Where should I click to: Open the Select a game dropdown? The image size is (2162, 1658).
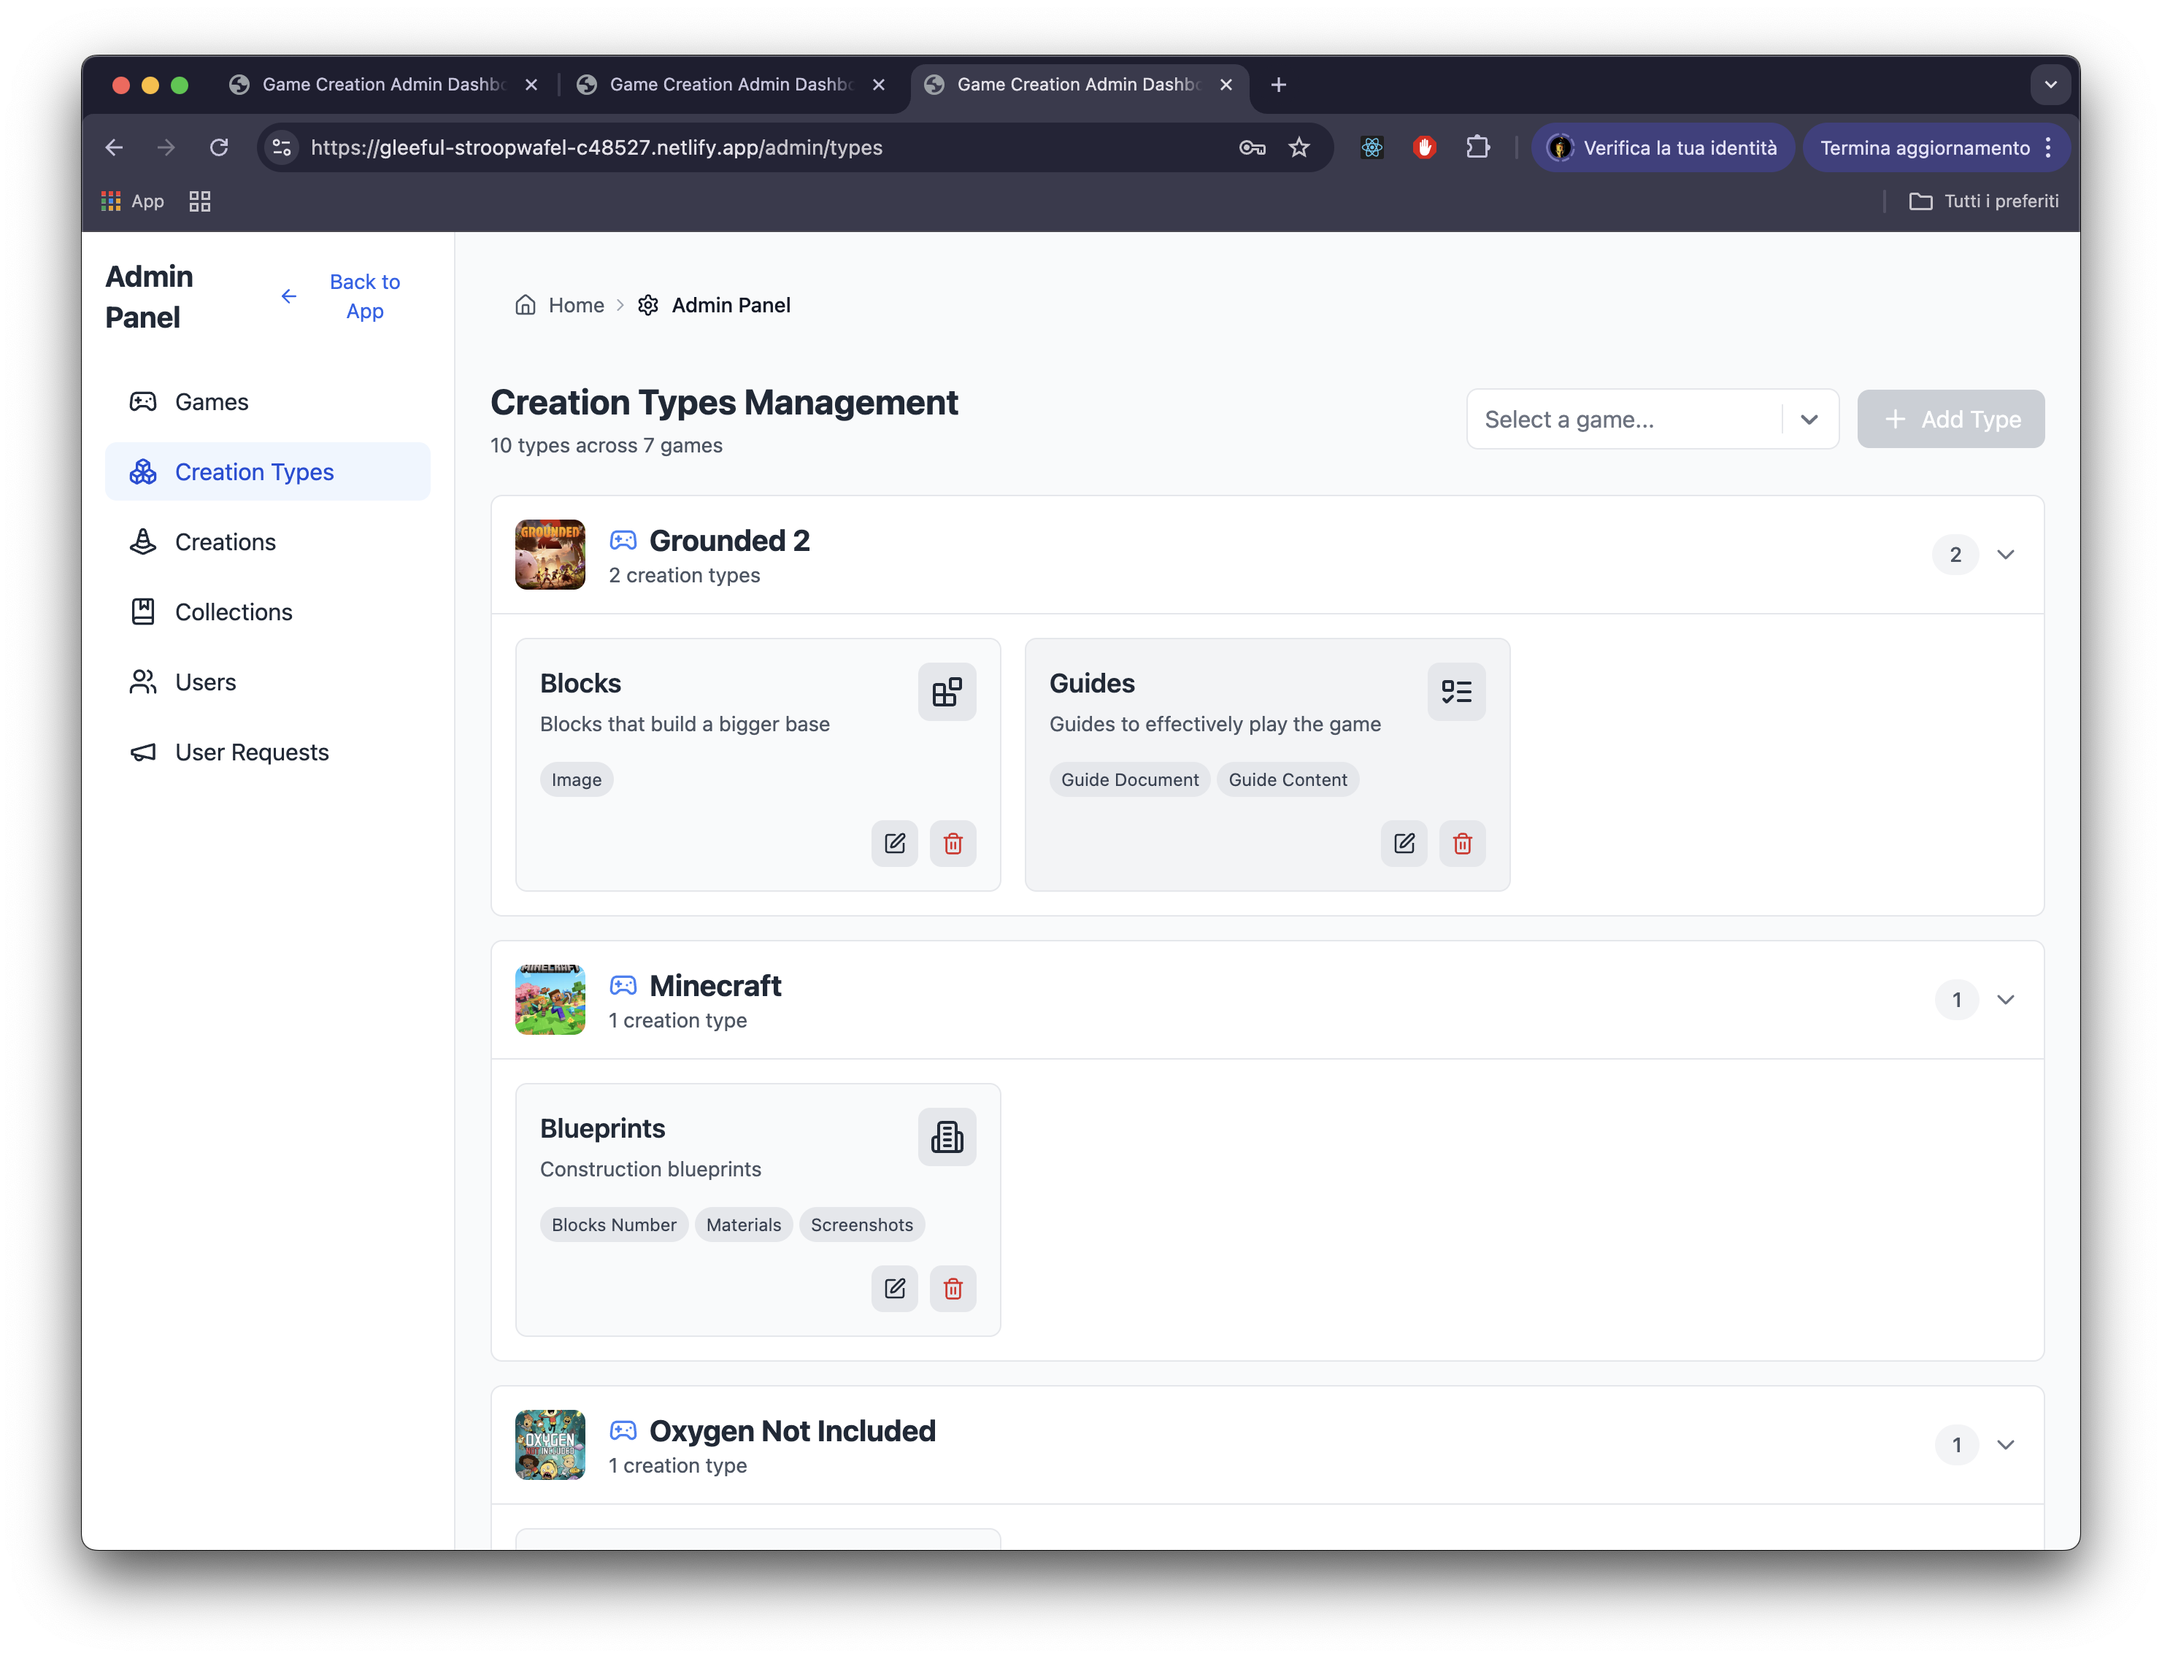[x=1652, y=420]
